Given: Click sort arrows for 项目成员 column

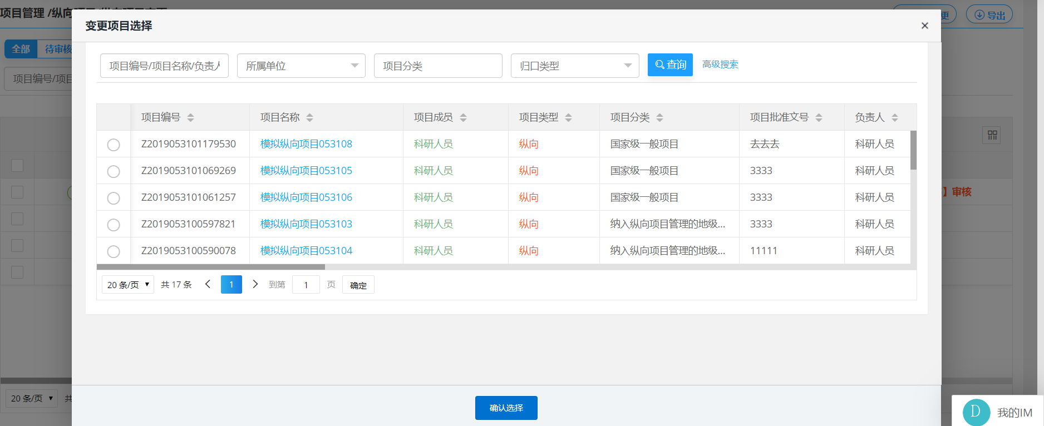Looking at the screenshot, I should 463,117.
